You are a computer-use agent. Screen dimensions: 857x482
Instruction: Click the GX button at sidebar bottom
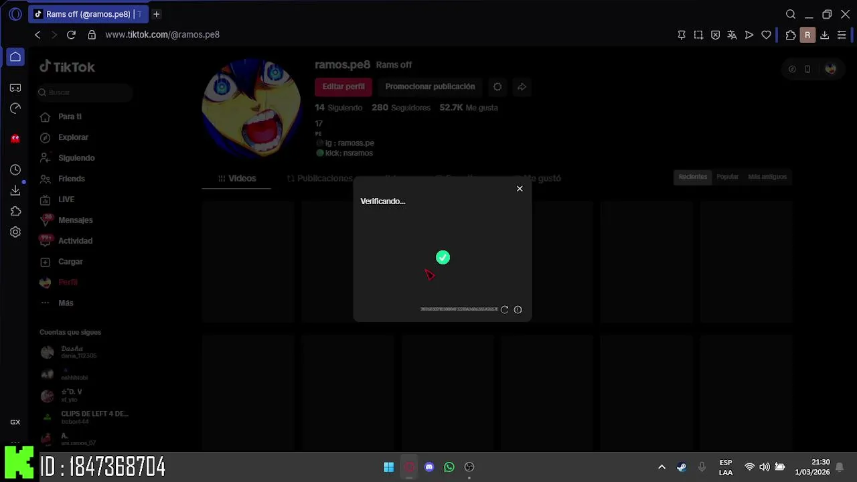(x=15, y=422)
